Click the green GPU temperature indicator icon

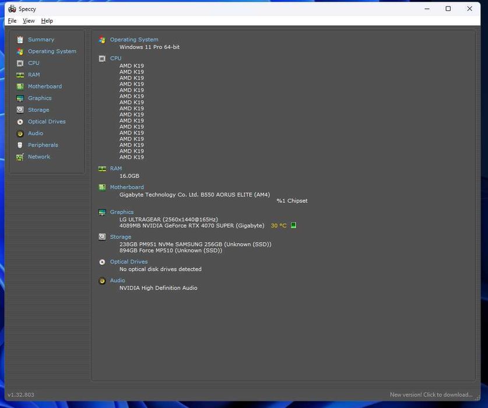[x=293, y=226]
